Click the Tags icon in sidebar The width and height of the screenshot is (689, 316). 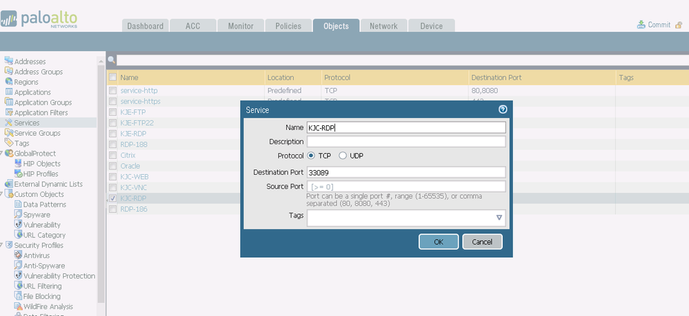pyautogui.click(x=9, y=143)
